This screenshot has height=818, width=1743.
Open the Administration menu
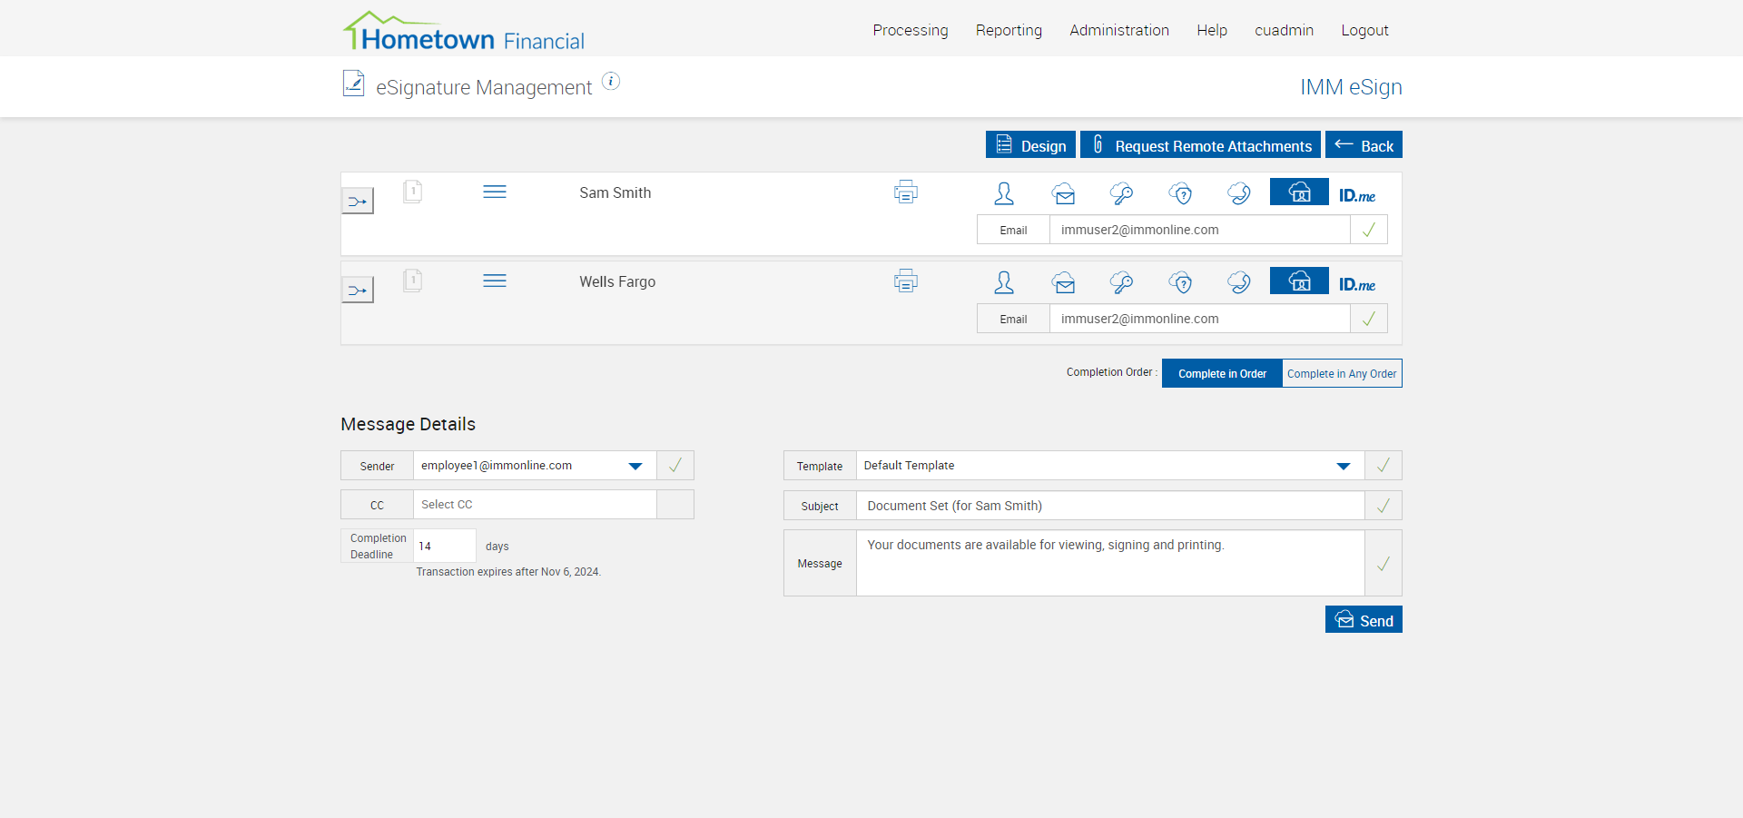[1119, 30]
